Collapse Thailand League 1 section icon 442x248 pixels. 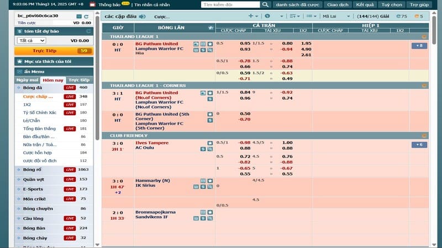point(424,37)
